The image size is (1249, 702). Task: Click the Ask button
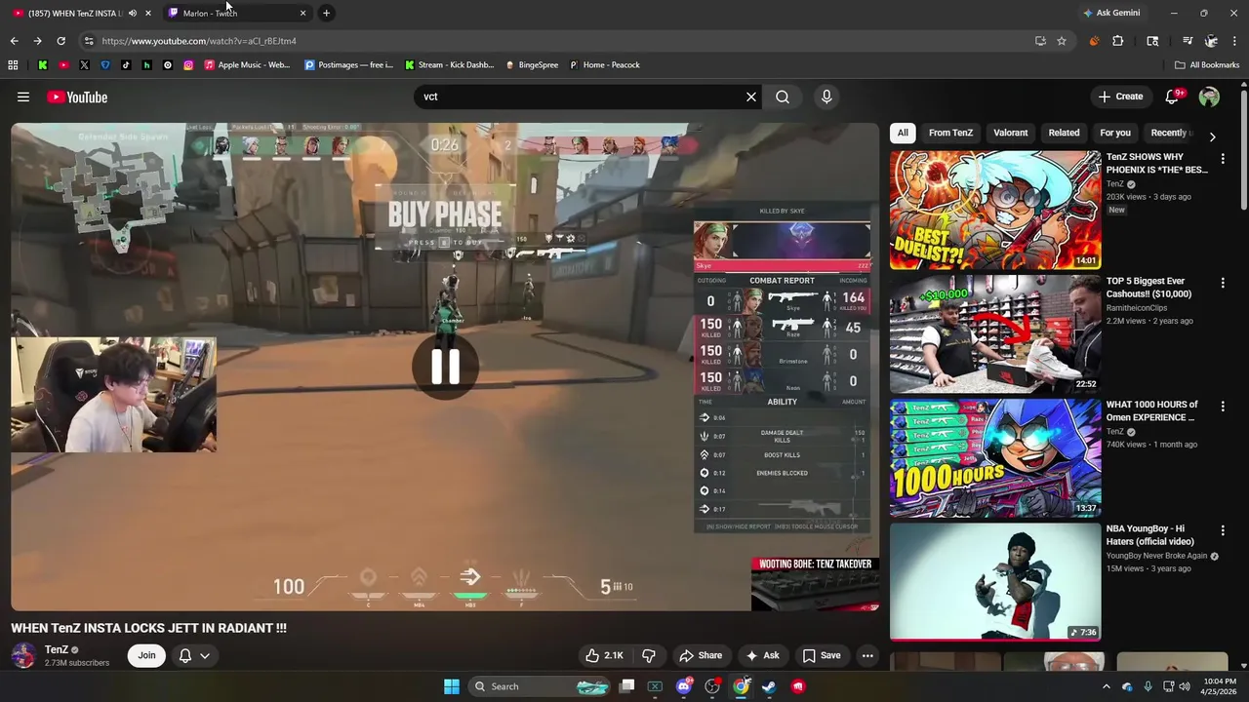pos(762,655)
